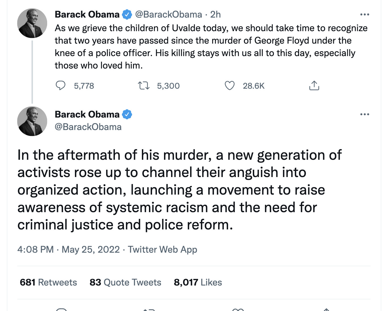This screenshot has width=391, height=311.
Task: Open the profile photo on the second tweet
Action: pos(32,121)
